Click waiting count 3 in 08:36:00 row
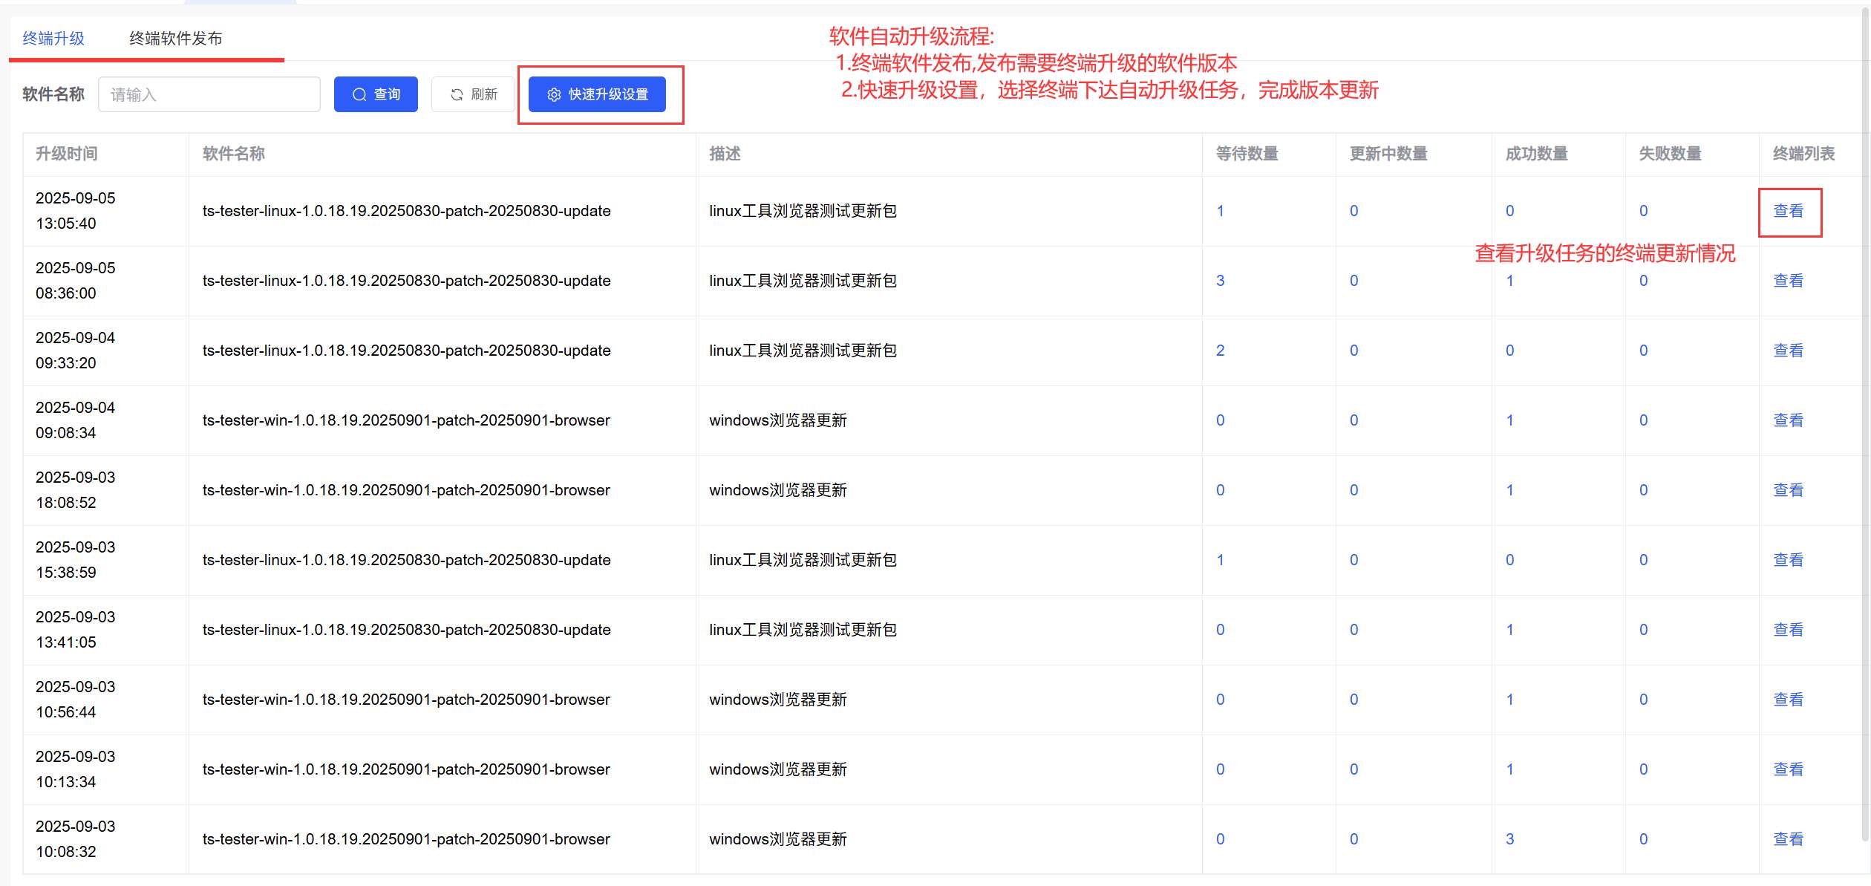 pyautogui.click(x=1220, y=281)
